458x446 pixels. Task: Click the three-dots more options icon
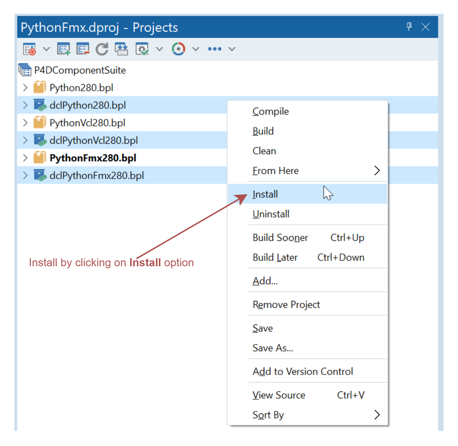pos(215,49)
